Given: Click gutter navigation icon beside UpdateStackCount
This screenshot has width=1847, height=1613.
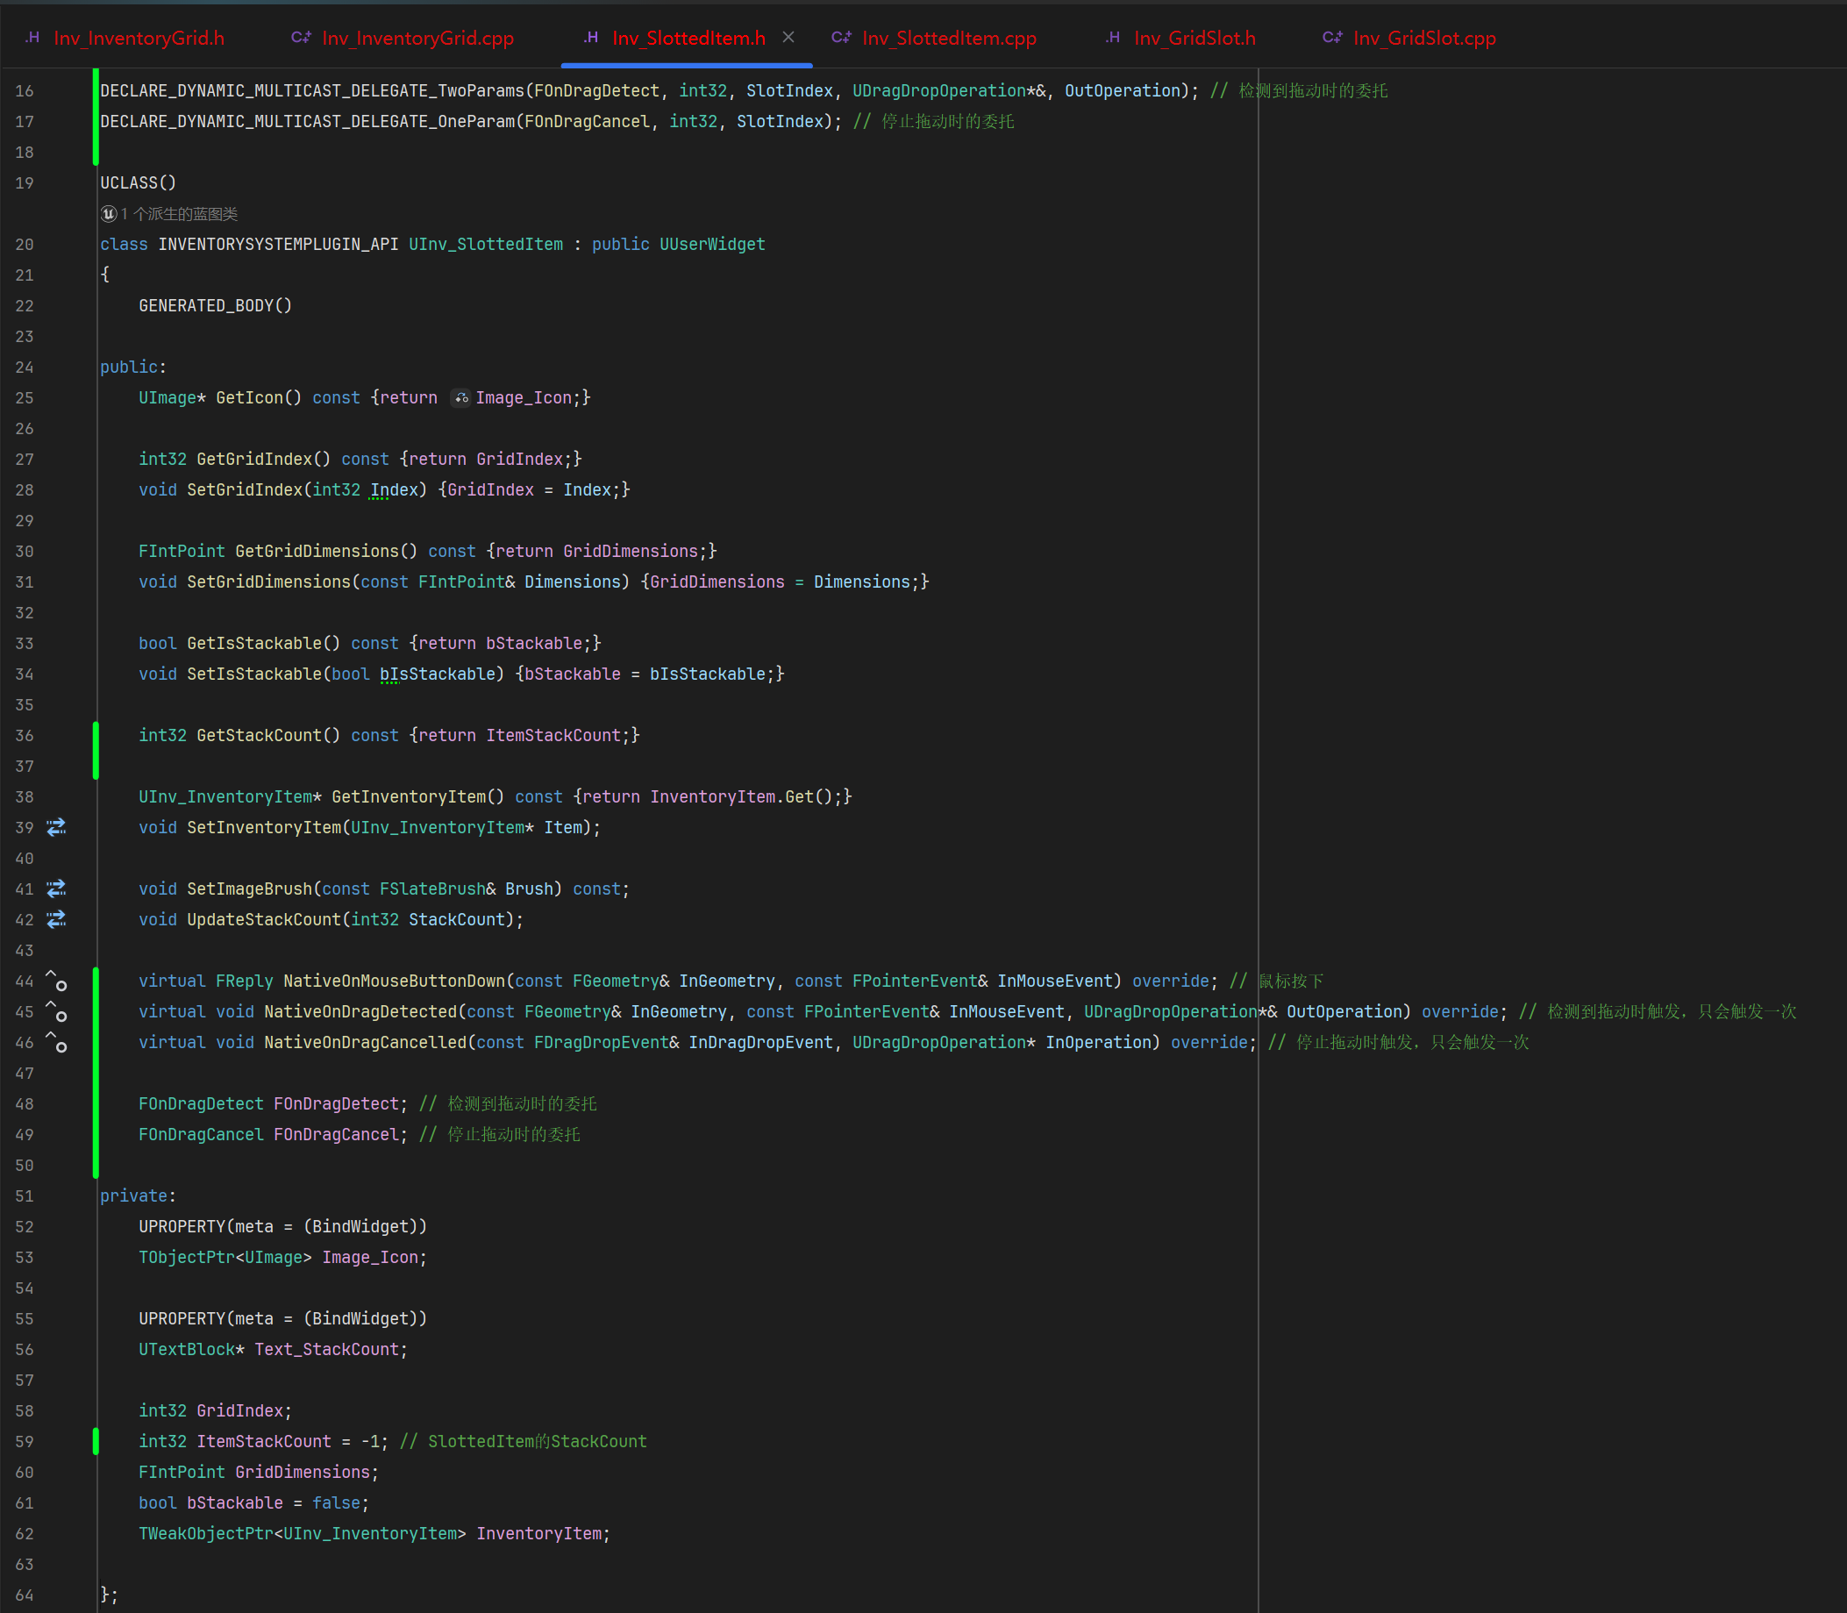Looking at the screenshot, I should 56,919.
